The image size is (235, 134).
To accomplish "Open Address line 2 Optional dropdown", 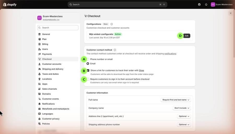I will coord(184,116).
